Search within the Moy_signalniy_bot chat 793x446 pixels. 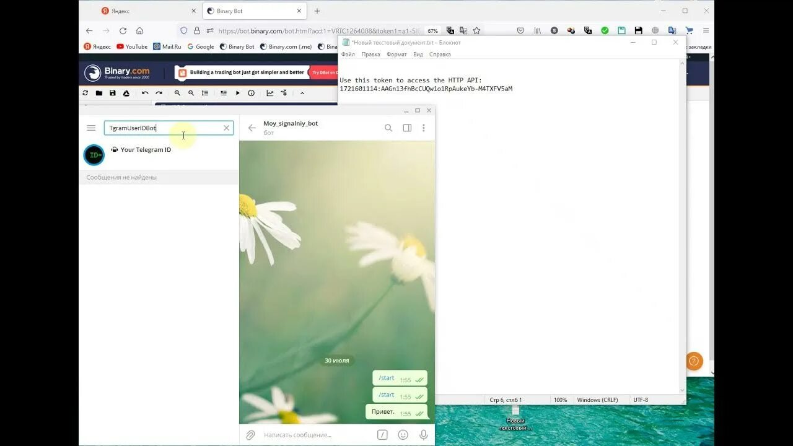(x=388, y=128)
